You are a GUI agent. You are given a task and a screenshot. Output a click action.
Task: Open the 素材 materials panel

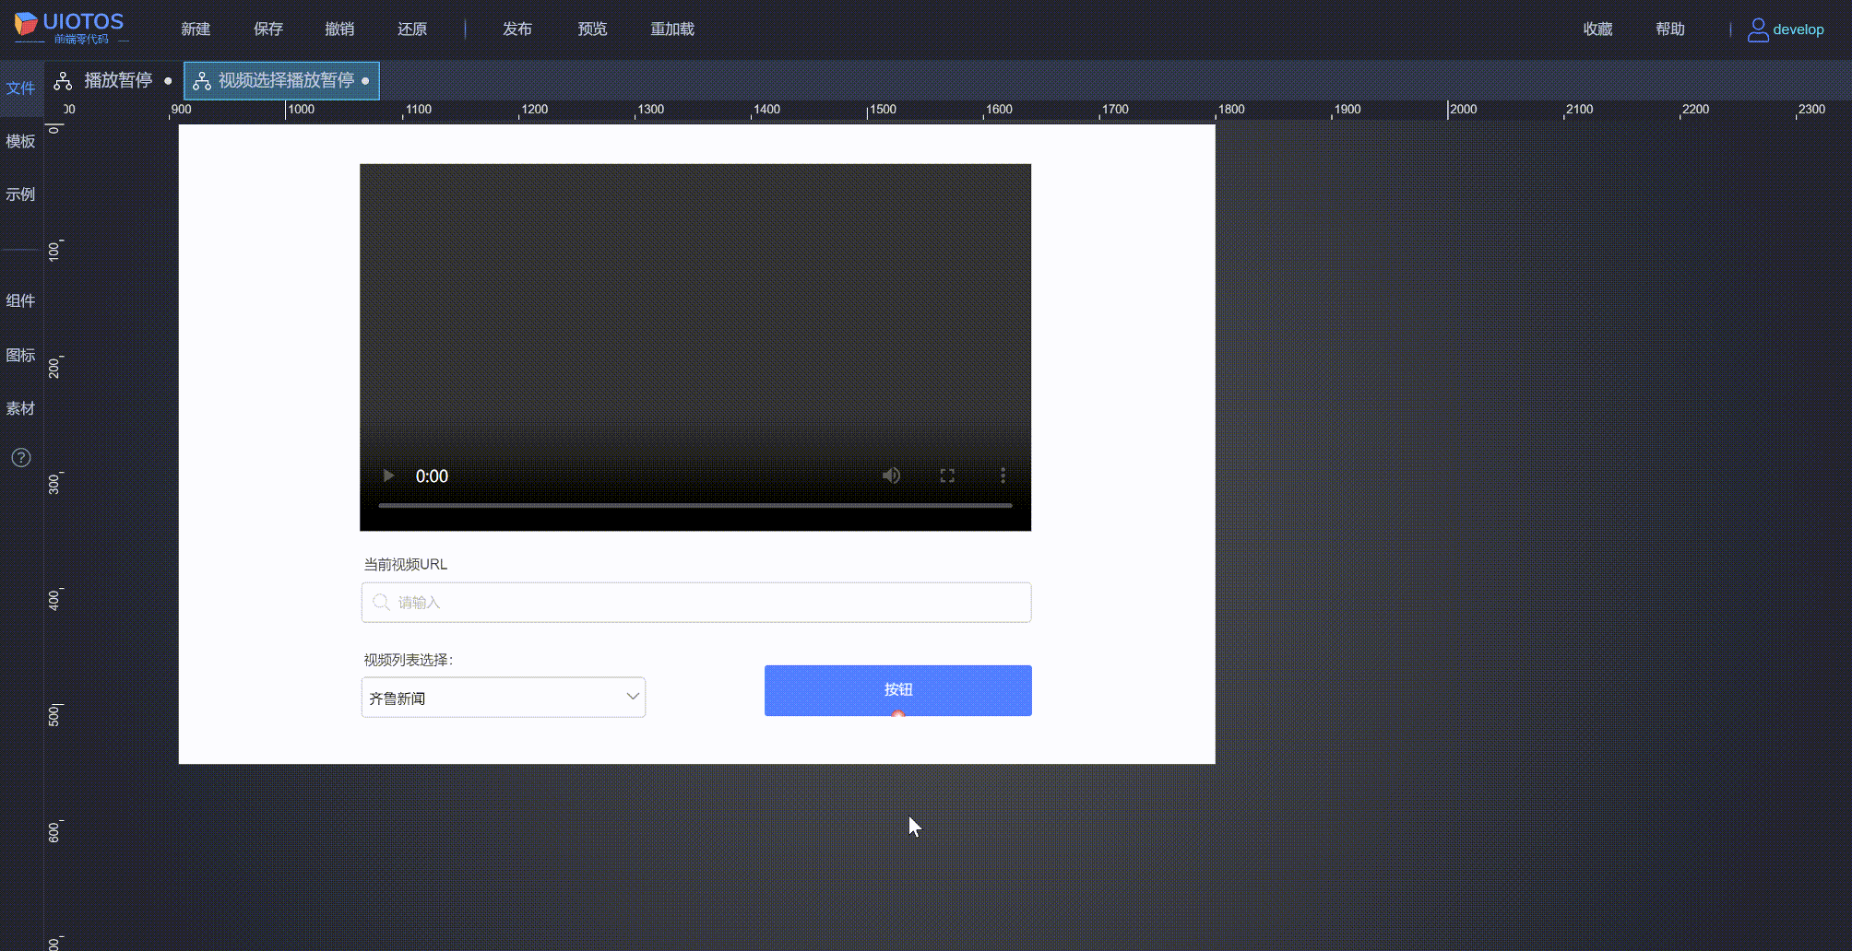click(20, 408)
